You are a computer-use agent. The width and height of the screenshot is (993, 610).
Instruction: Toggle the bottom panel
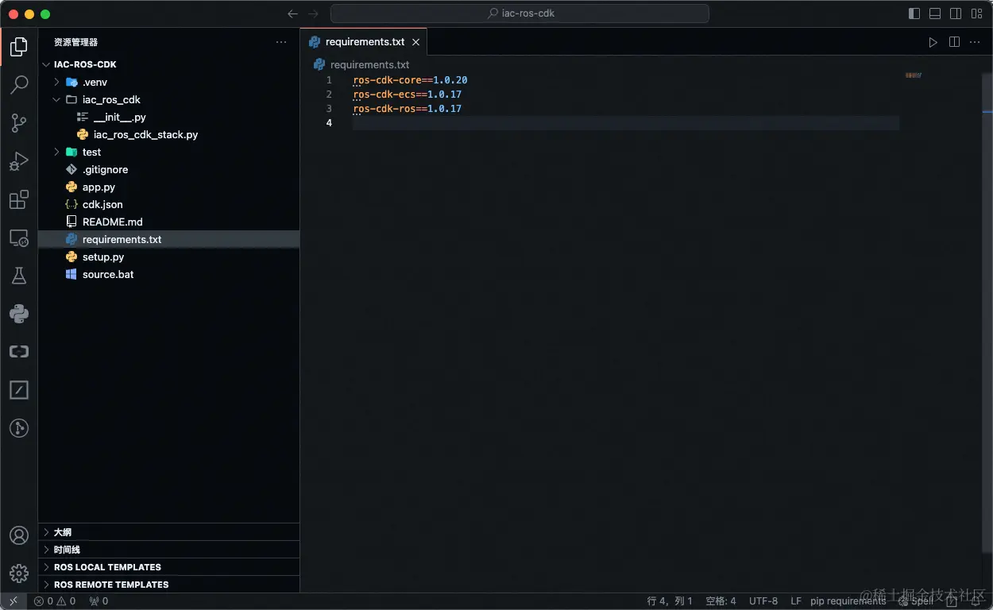click(935, 14)
